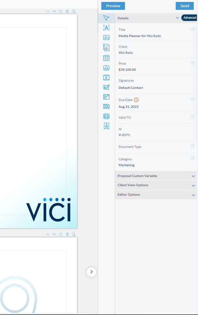Click Default Contact under Signatures

point(131,88)
